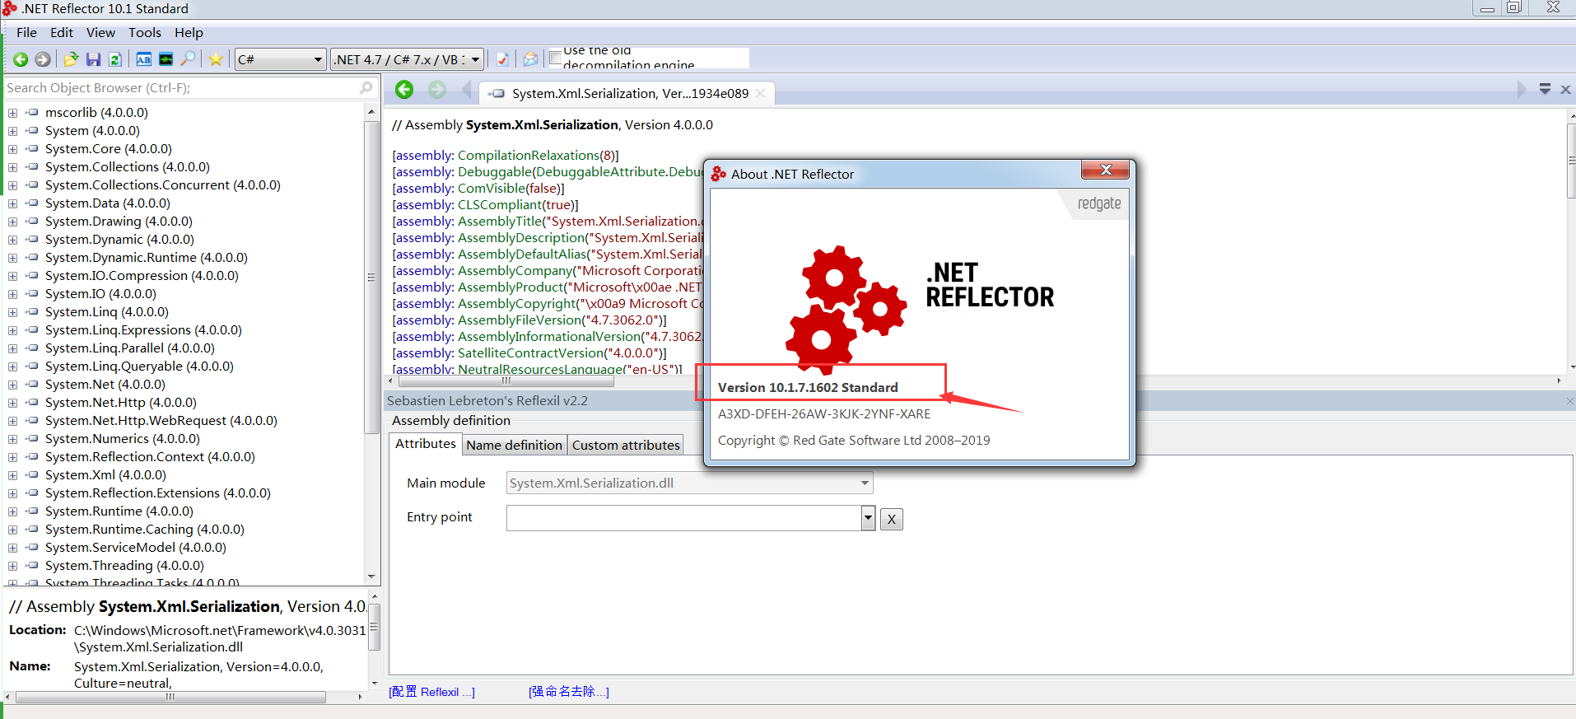Open the Help menu
Screen dimensions: 1576x719
[x=189, y=33]
